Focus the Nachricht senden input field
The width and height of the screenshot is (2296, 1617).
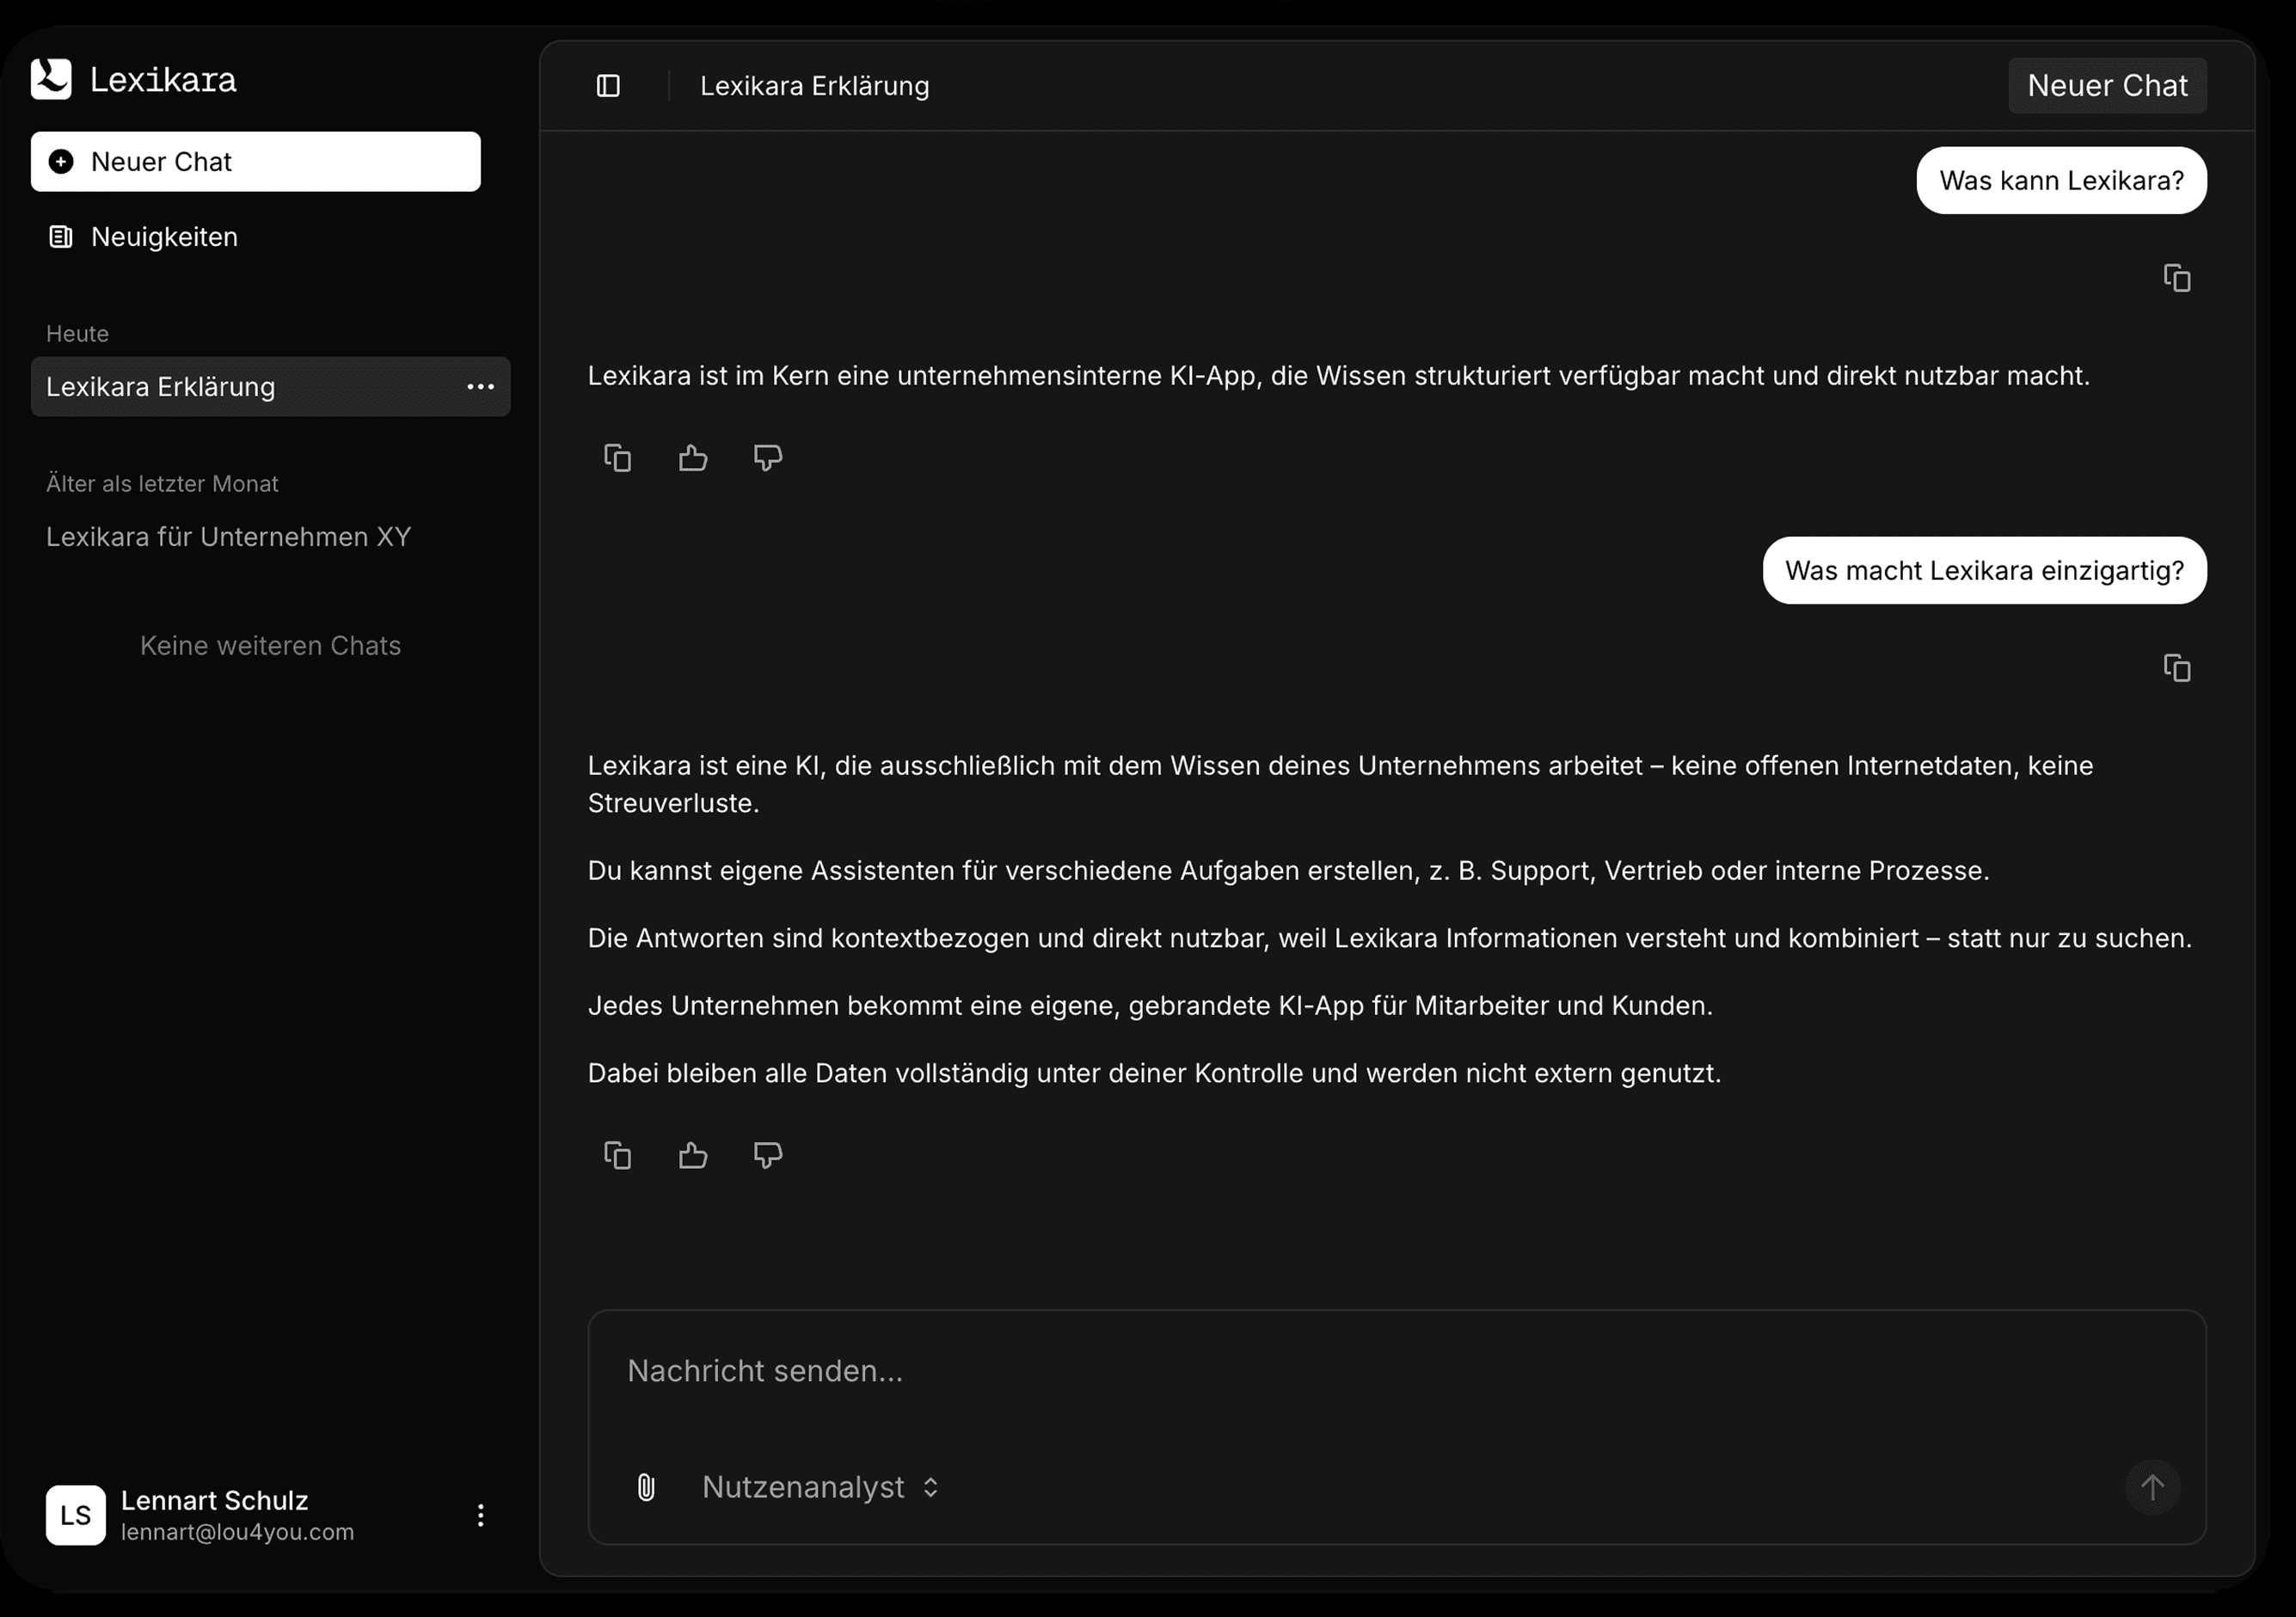pyautogui.click(x=1397, y=1371)
